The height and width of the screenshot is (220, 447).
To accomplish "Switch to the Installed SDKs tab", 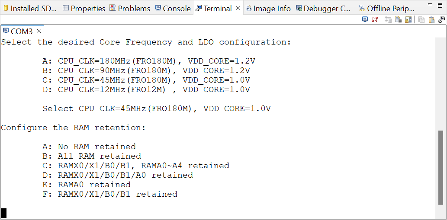I will (30, 8).
